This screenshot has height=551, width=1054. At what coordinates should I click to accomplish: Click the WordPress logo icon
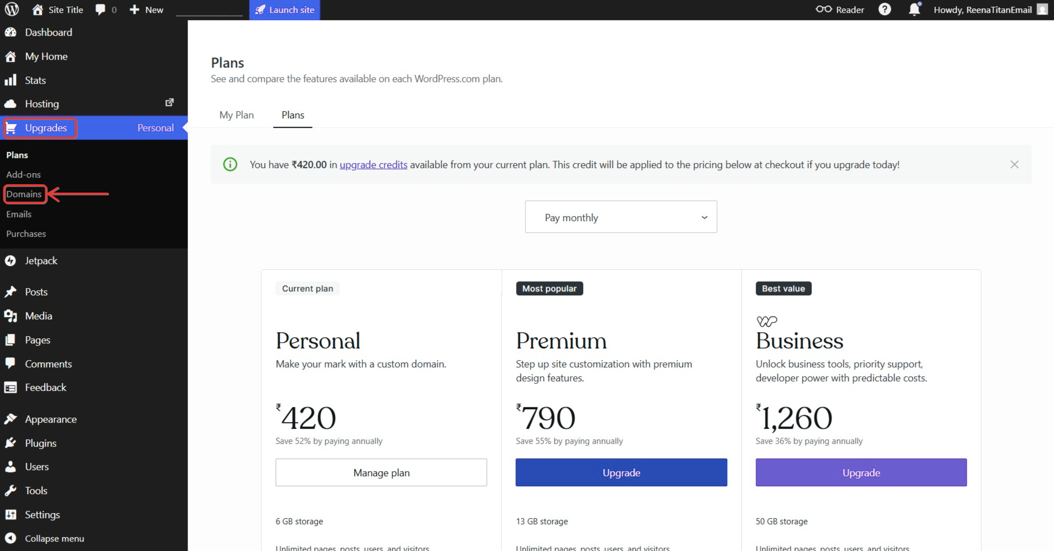coord(12,9)
